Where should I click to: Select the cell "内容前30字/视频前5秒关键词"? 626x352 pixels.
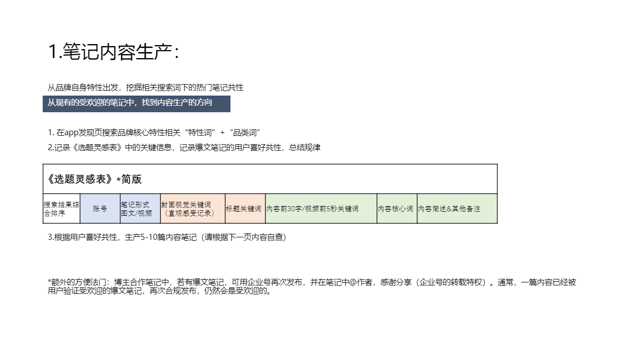[321, 208]
